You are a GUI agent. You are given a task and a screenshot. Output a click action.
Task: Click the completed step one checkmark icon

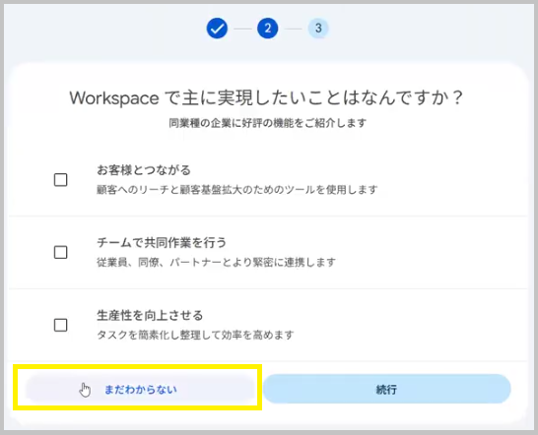(x=217, y=29)
